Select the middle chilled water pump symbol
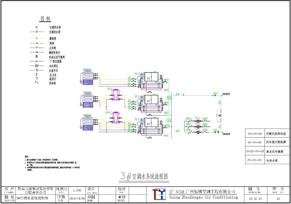Viewport: 291px width, 204px height. (198, 127)
